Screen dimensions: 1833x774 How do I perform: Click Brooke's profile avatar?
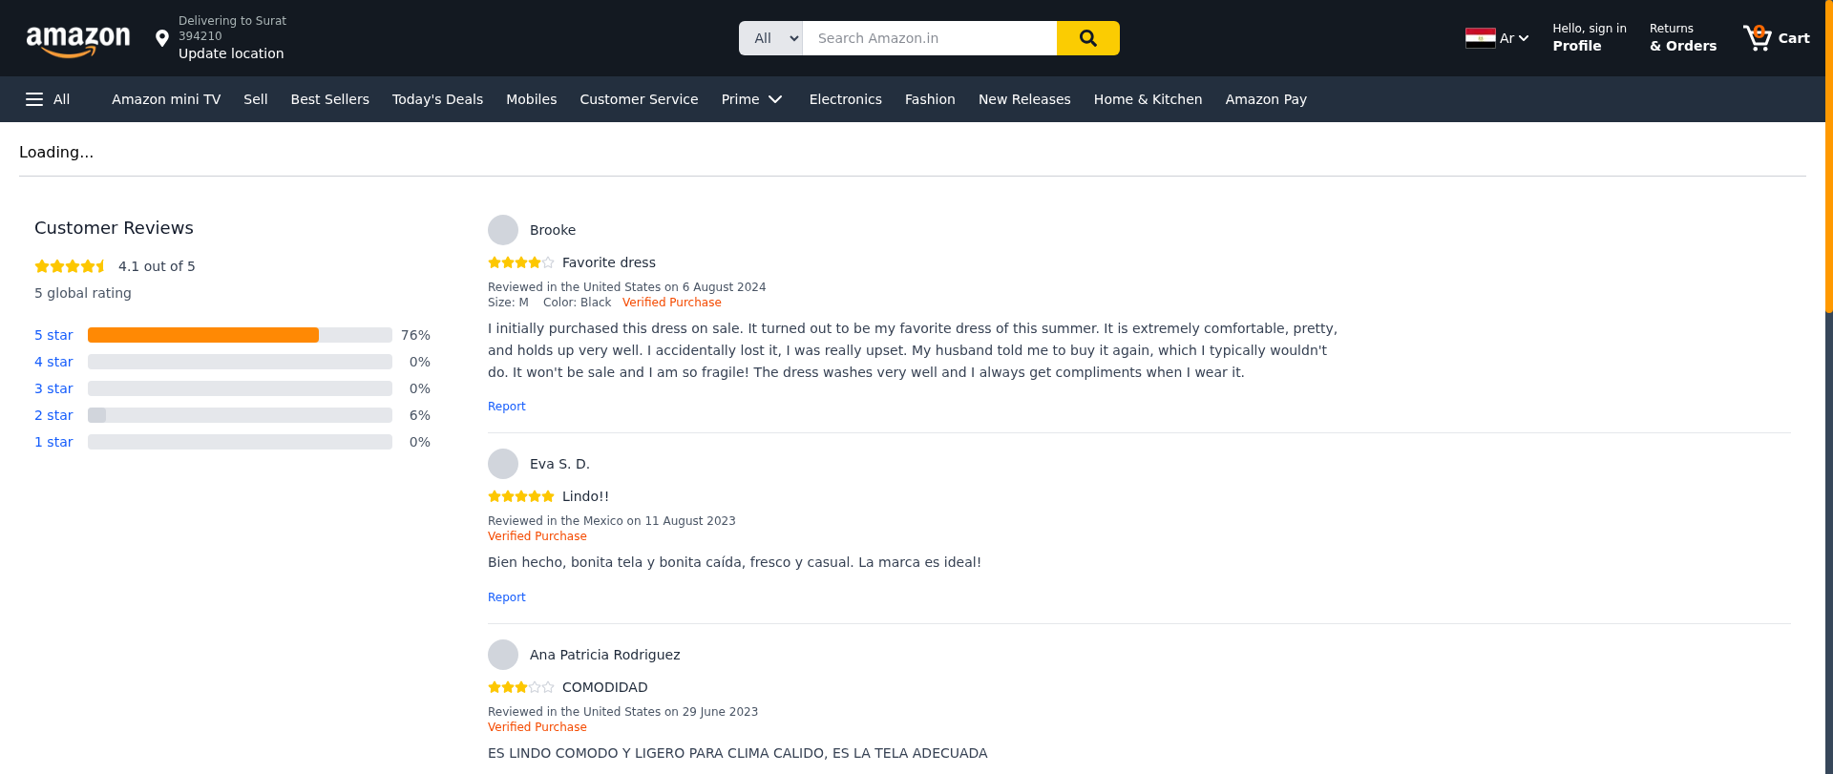coord(503,230)
